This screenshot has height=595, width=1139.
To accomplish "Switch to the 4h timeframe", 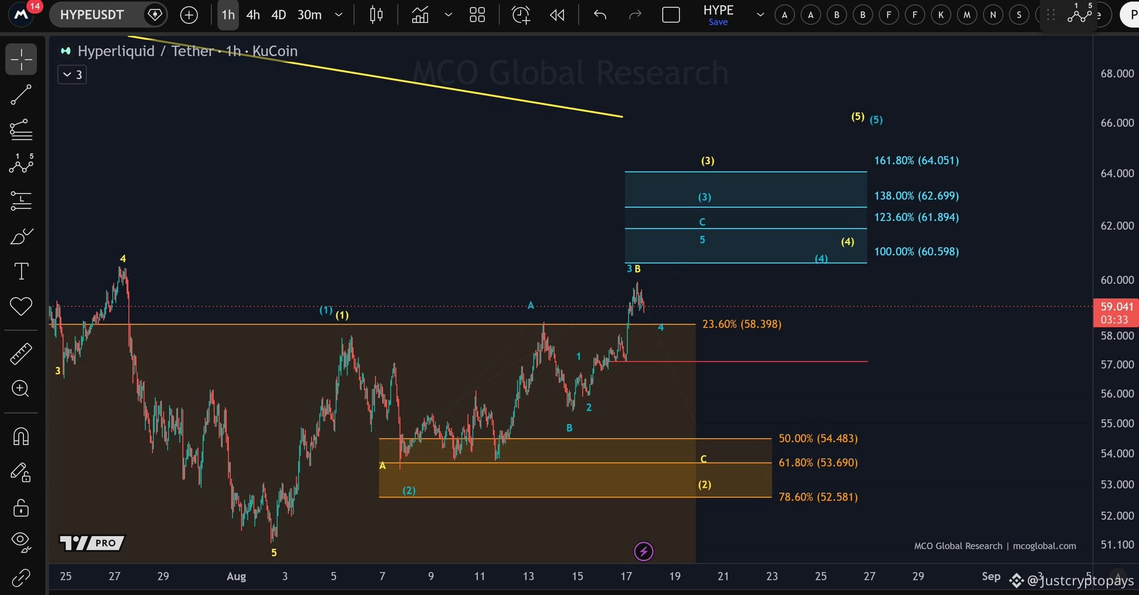I will (x=253, y=15).
